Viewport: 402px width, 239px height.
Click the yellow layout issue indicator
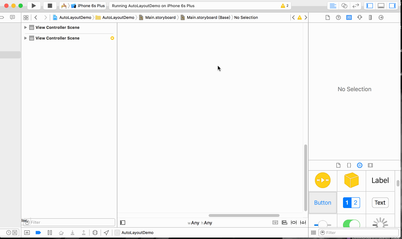point(112,38)
